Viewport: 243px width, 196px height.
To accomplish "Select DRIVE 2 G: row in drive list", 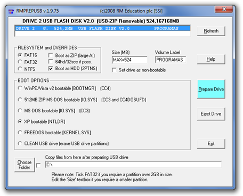I will tap(102, 28).
